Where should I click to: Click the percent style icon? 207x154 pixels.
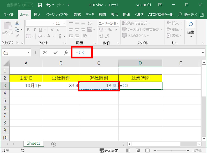click(x=110, y=30)
